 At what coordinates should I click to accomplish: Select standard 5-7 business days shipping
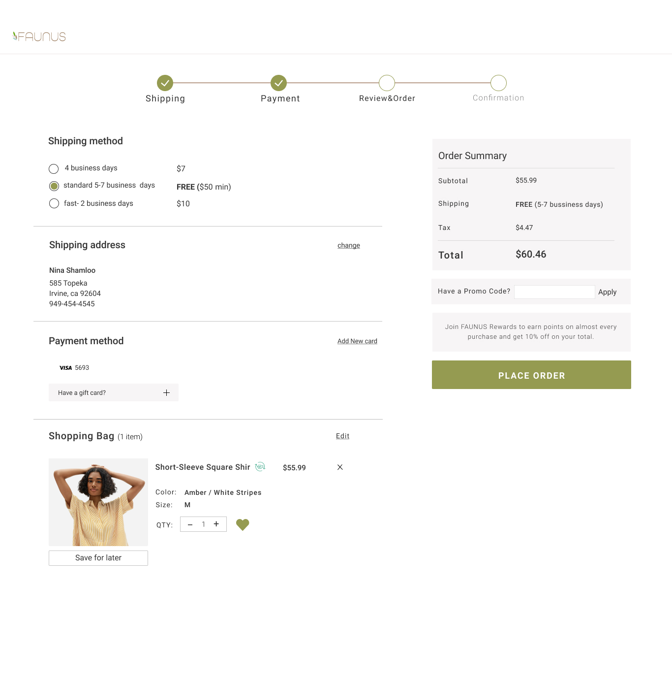tap(54, 186)
